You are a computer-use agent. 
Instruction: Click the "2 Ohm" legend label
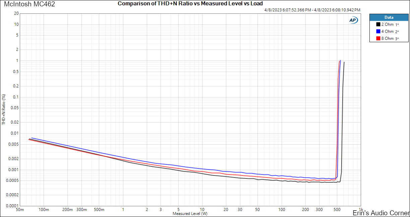(387, 24)
